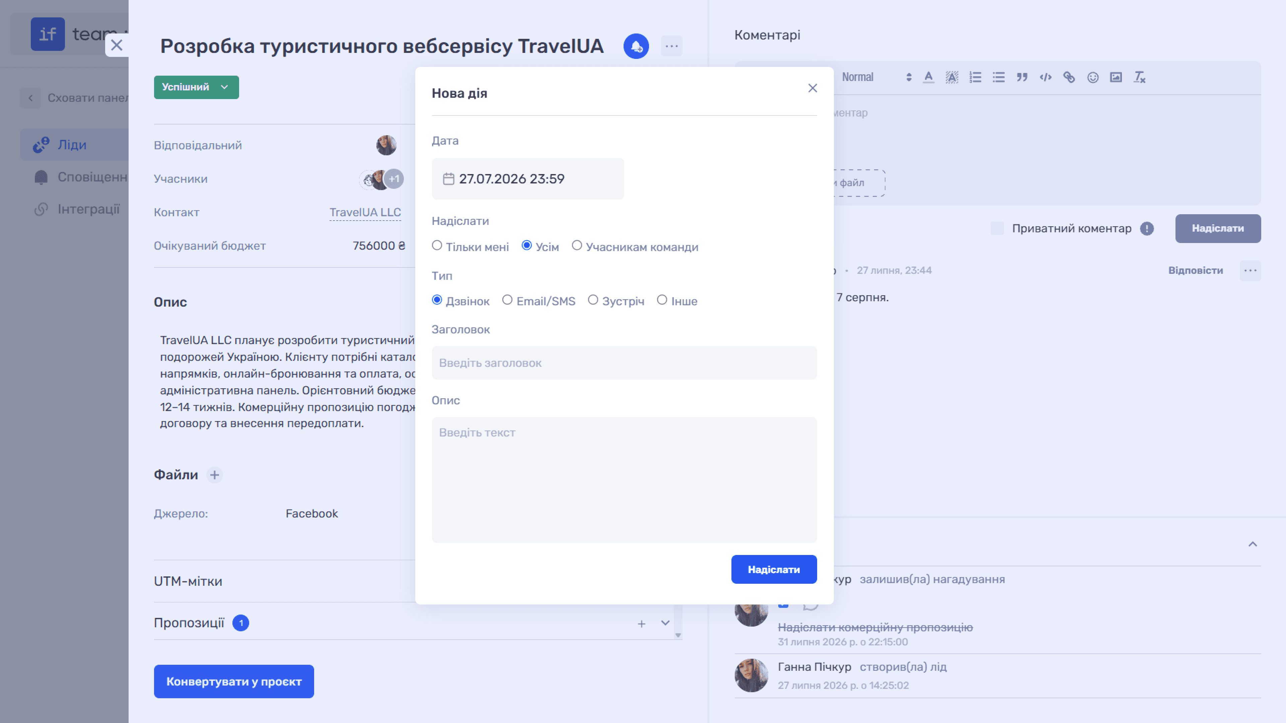Send the comment with the Надіслати button
The image size is (1286, 723).
pyautogui.click(x=1218, y=229)
